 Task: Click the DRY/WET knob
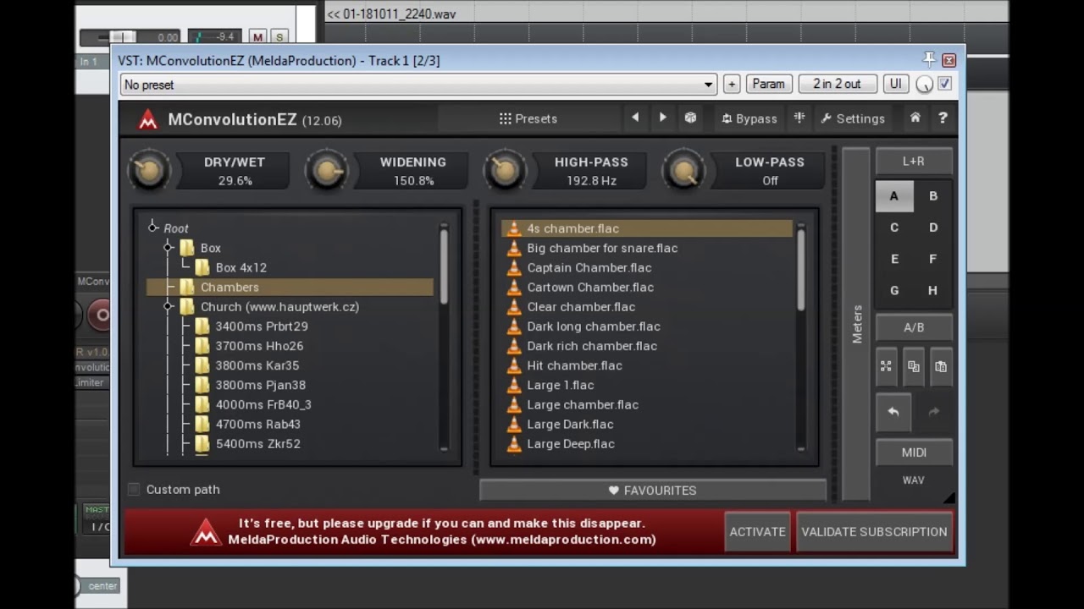coord(149,171)
